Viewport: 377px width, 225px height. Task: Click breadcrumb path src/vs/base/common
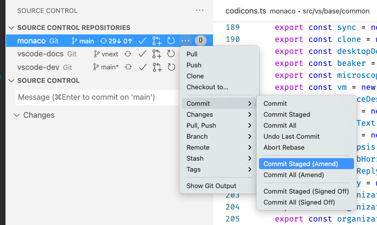click(x=336, y=11)
